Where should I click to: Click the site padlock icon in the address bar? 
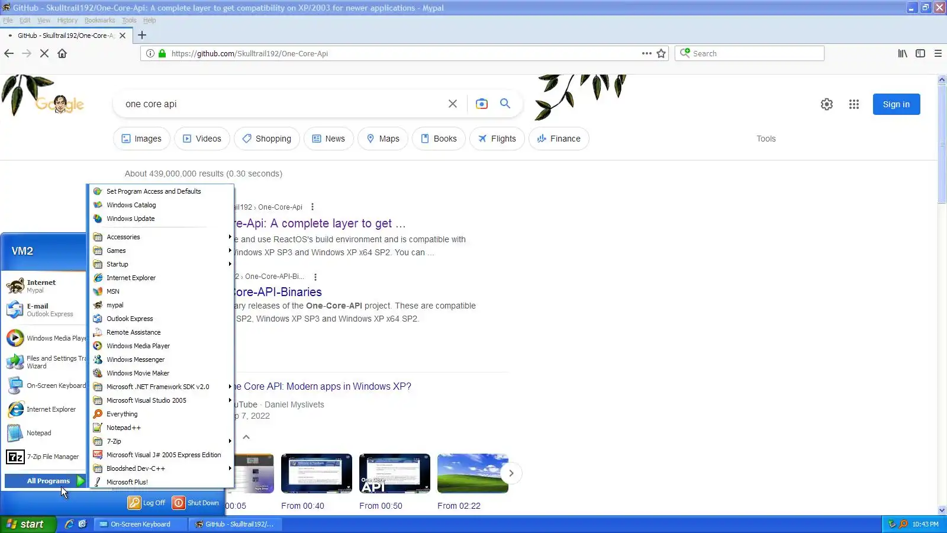pos(162,53)
